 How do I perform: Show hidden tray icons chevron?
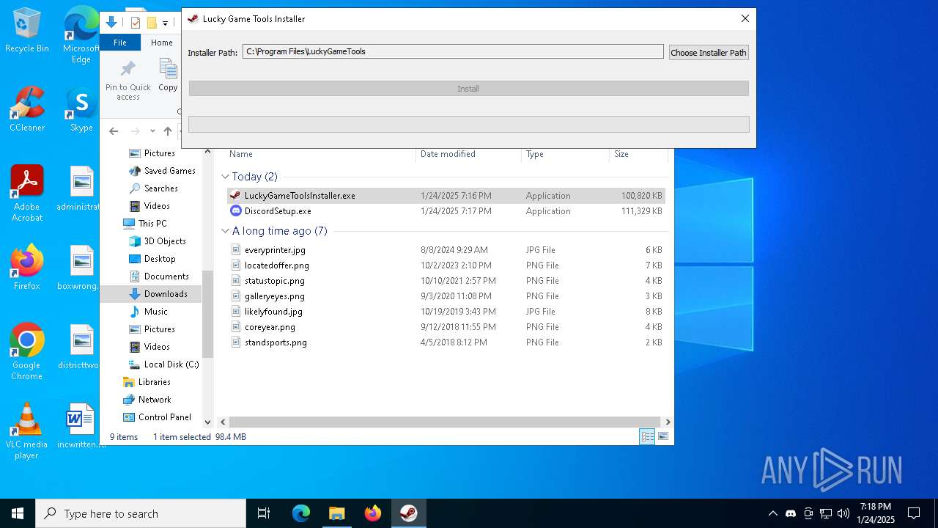(772, 513)
